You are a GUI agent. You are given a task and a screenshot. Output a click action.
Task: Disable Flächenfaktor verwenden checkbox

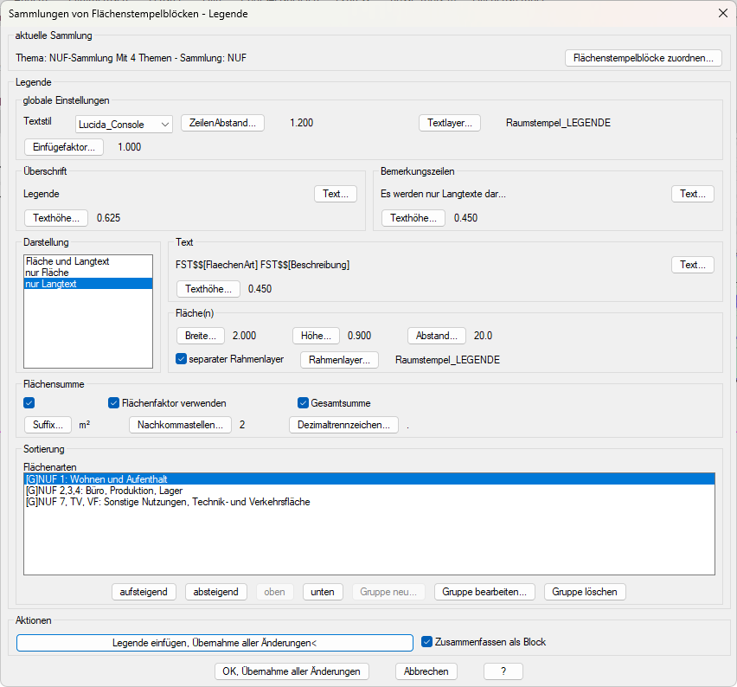coord(113,402)
